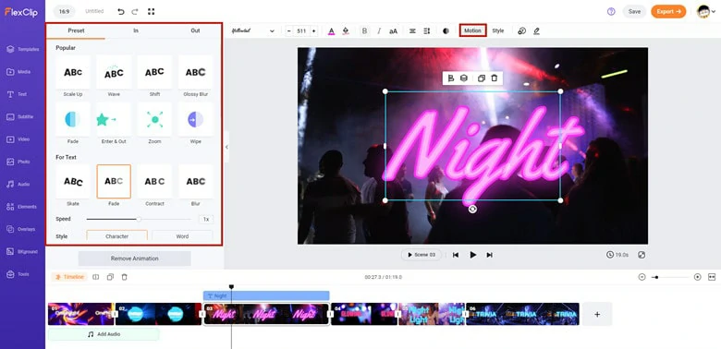The height and width of the screenshot is (349, 721).
Task: Click the main Play button
Action: point(472,255)
